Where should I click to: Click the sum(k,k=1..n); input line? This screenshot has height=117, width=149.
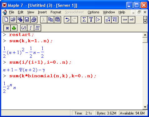point(31,41)
